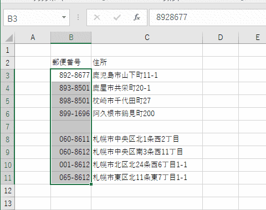The height and width of the screenshot is (210, 266).
Task: Click the Name Box showing B3
Action: (x=37, y=17)
